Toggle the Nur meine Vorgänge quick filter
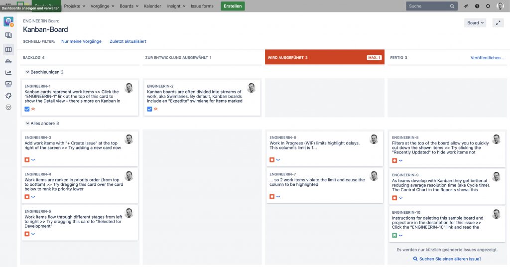Image resolution: width=510 pixels, height=267 pixels. pyautogui.click(x=81, y=41)
